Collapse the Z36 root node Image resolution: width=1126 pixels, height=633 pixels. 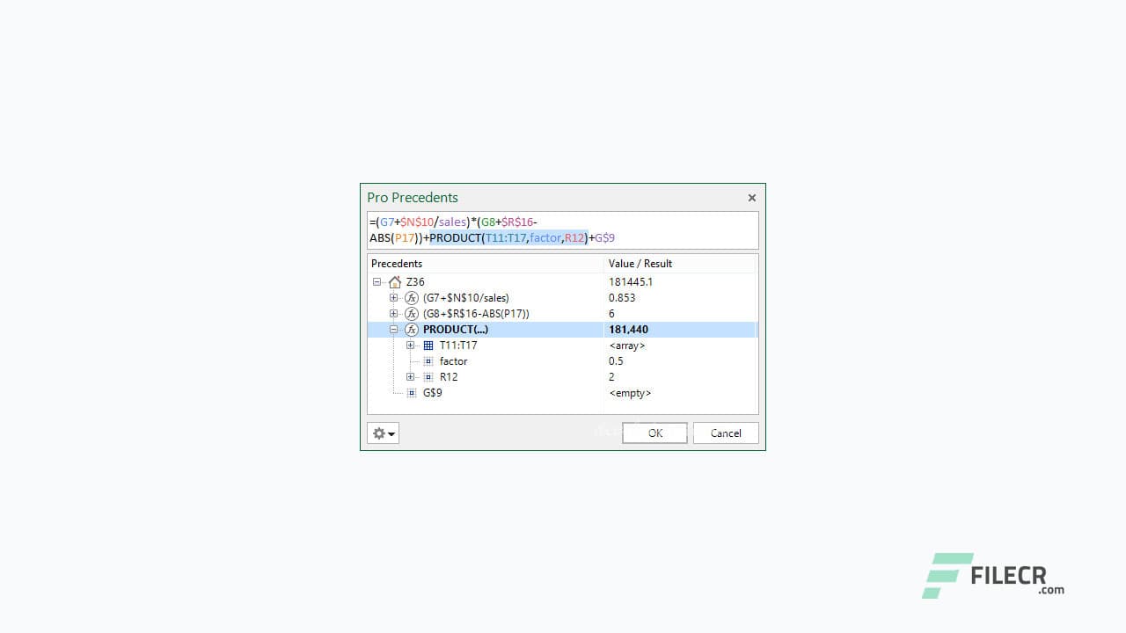pos(377,282)
